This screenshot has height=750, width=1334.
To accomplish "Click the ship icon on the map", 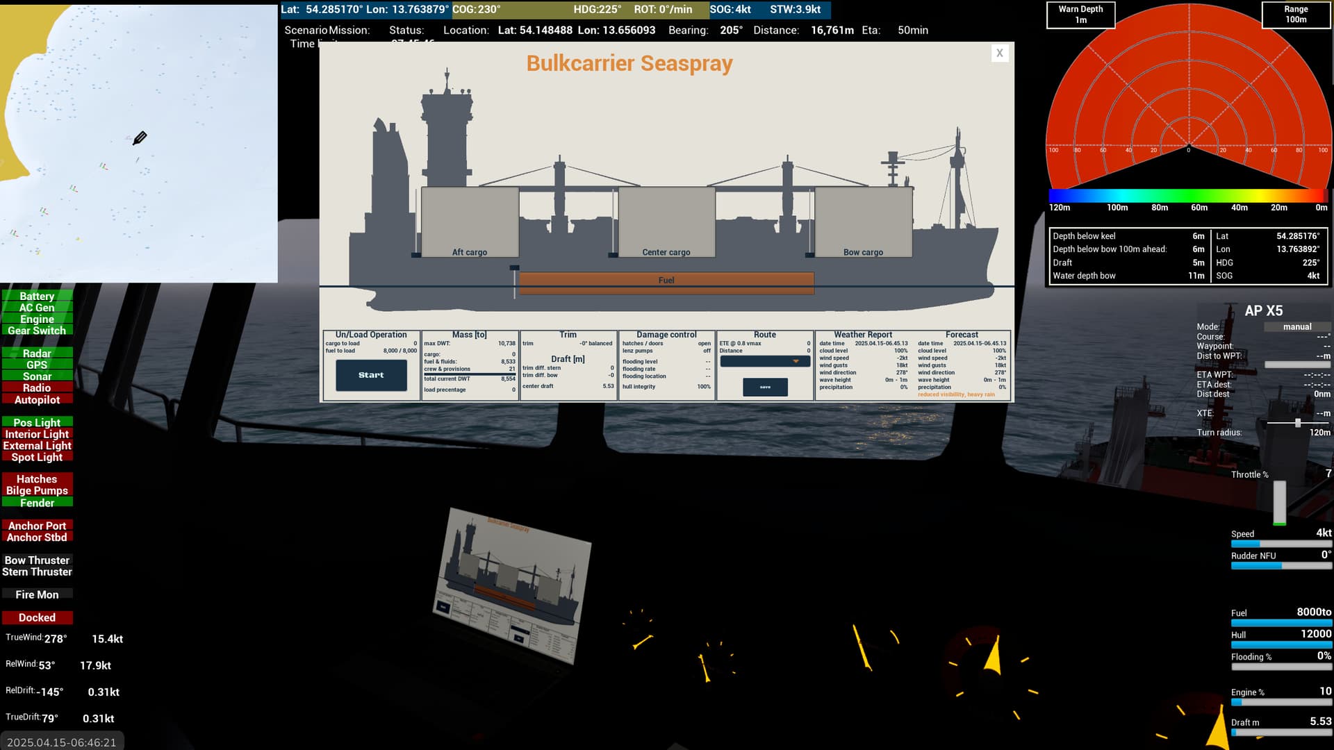I will pyautogui.click(x=140, y=138).
